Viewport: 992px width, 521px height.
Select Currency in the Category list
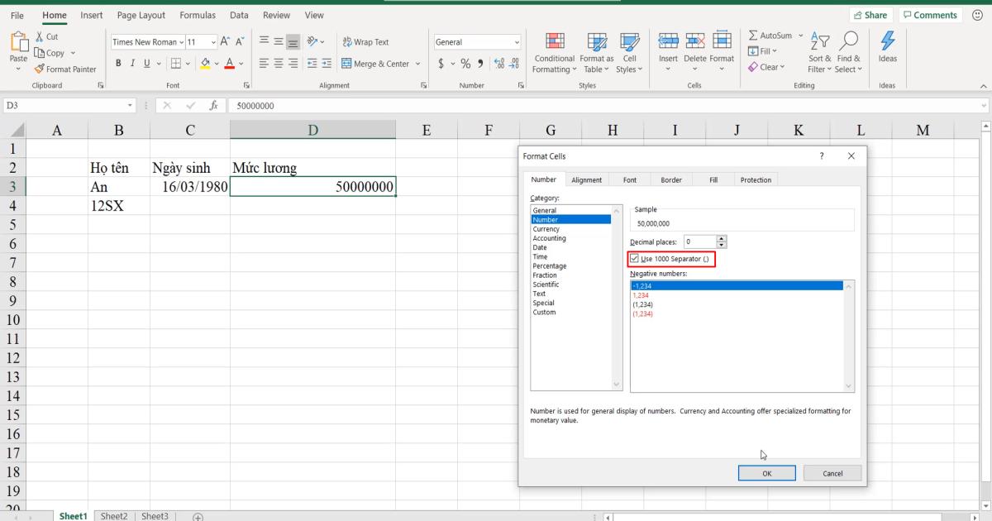pyautogui.click(x=546, y=228)
